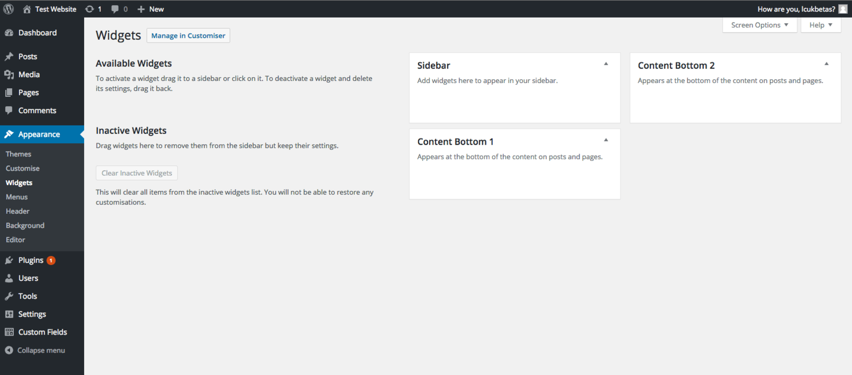Click the Plugins plug icon
This screenshot has height=375, width=852.
tap(9, 260)
